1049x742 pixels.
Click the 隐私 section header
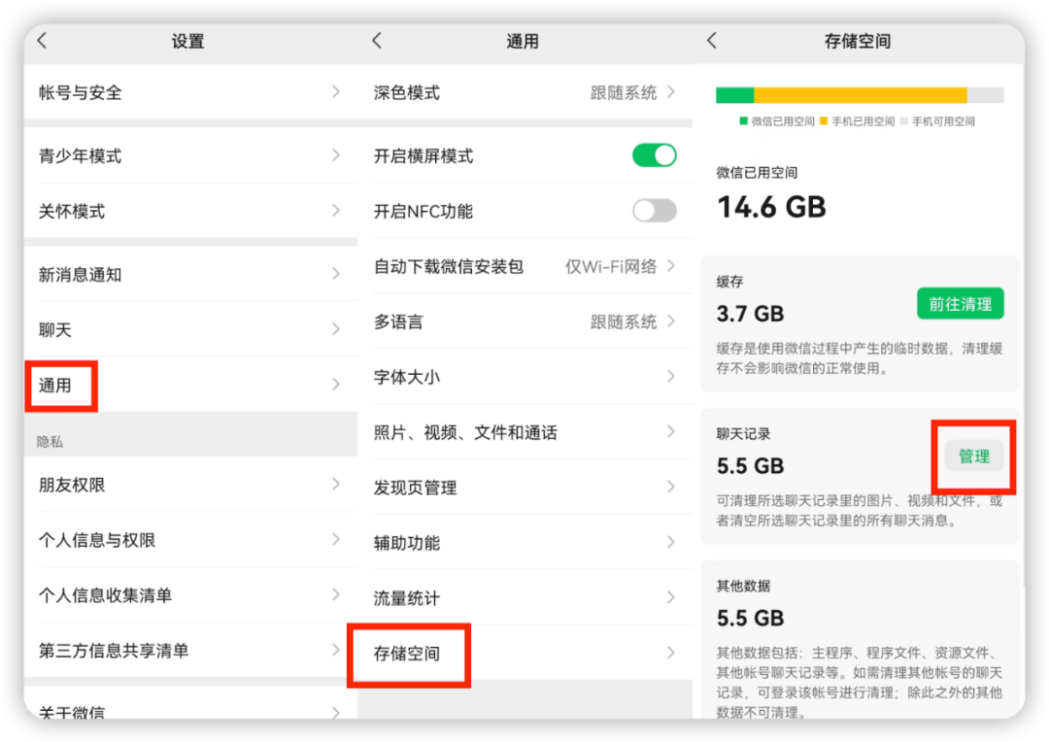coord(50,442)
